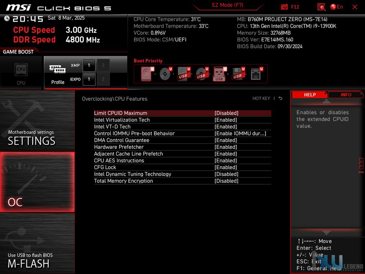Select the CFG Lock row label

pos(105,167)
